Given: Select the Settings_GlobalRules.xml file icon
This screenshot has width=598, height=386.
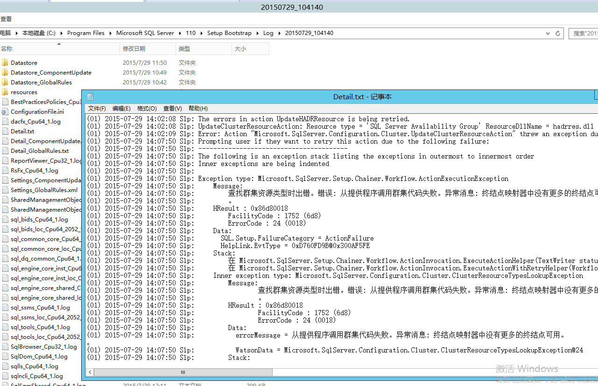Looking at the screenshot, I should tap(7, 190).
